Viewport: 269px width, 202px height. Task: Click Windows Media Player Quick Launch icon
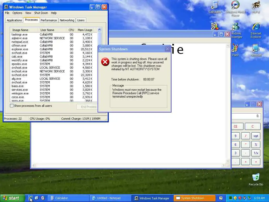43,198
